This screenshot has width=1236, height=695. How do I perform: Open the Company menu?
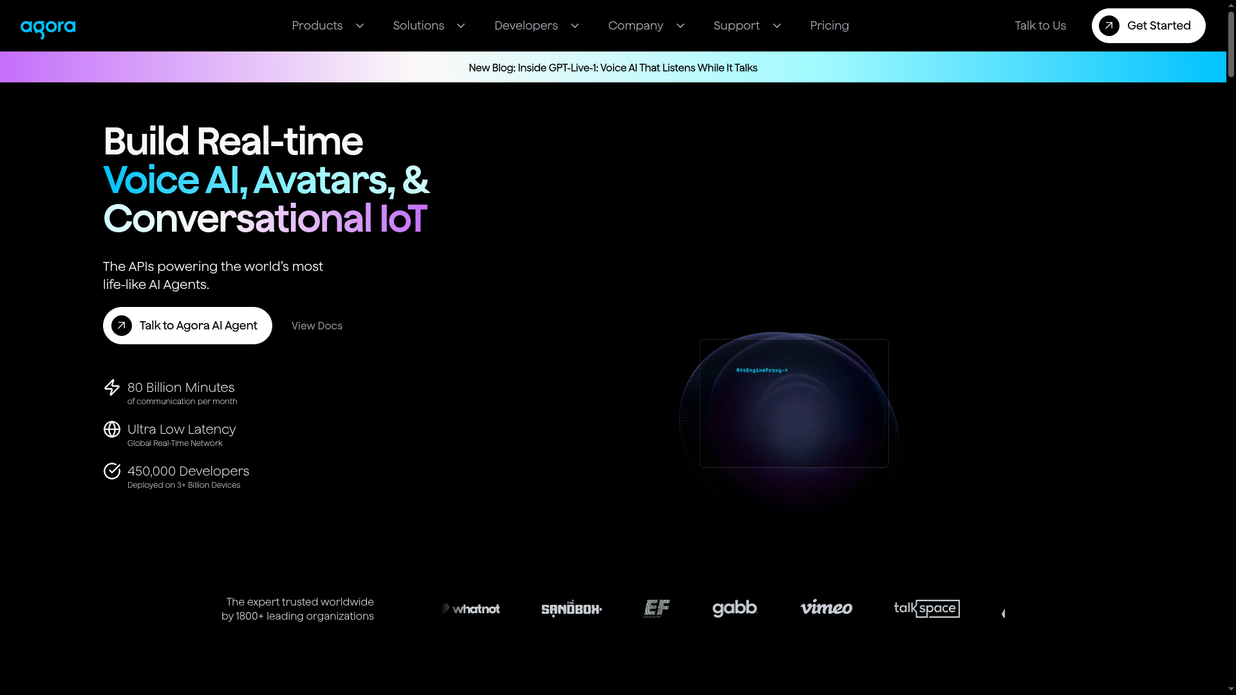coord(635,26)
